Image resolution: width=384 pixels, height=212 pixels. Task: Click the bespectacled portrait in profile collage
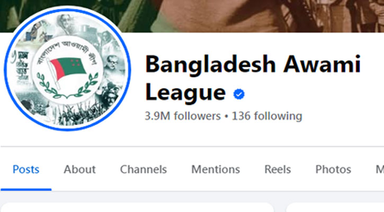click(112, 63)
